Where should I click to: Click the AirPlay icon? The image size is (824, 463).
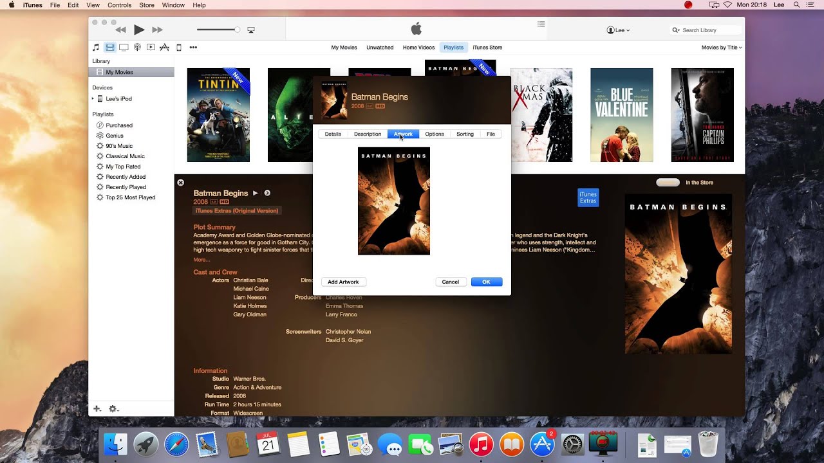coord(251,30)
